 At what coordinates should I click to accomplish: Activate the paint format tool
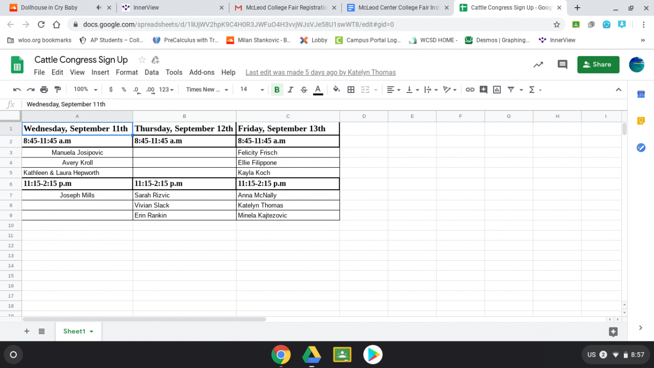58,89
